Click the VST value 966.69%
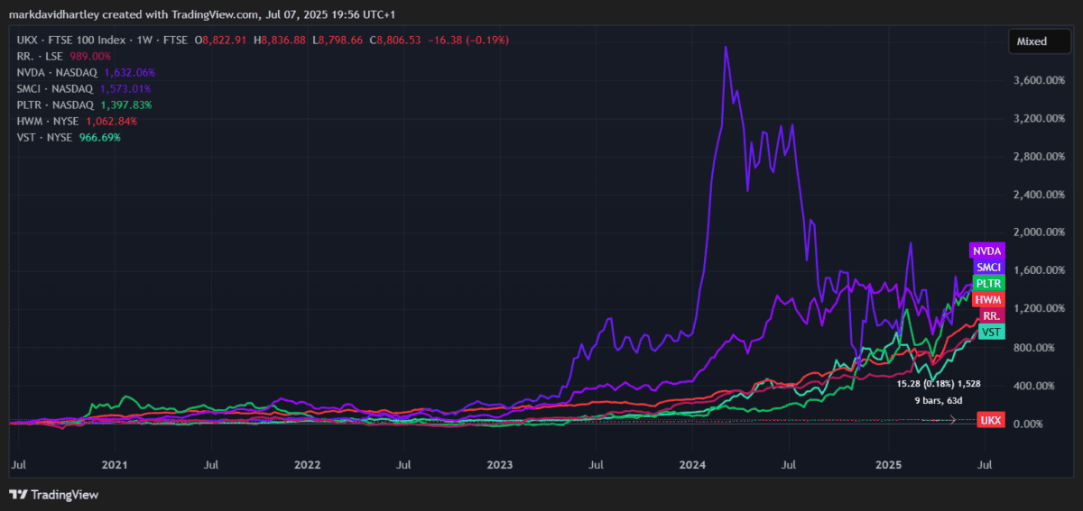Image resolution: width=1083 pixels, height=511 pixels. [99, 137]
